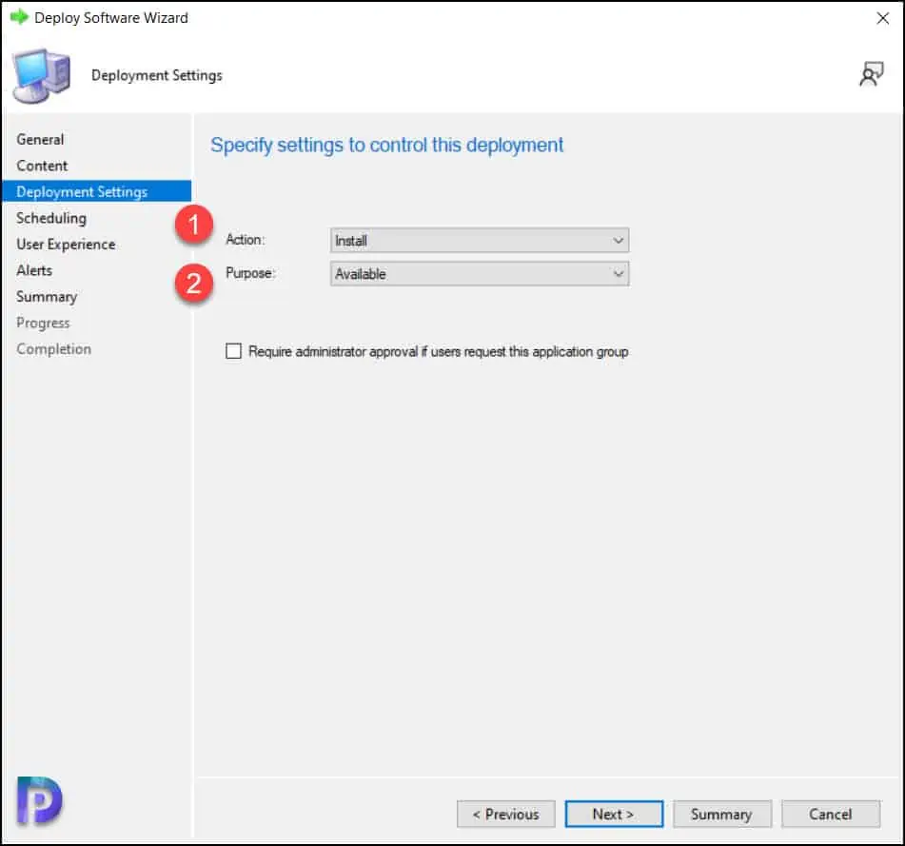This screenshot has width=905, height=846.
Task: Enable Require administrator approval checkbox
Action: pos(233,351)
